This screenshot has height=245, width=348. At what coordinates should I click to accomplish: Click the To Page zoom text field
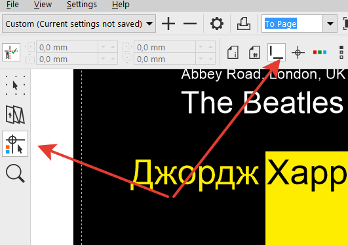pyautogui.click(x=292, y=24)
